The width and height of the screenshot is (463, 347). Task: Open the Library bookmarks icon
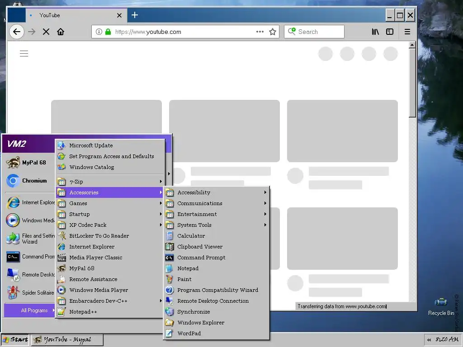(x=375, y=32)
